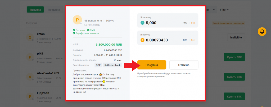
Task: Click the 0.00073433 receive amount field
Action: coord(168,38)
